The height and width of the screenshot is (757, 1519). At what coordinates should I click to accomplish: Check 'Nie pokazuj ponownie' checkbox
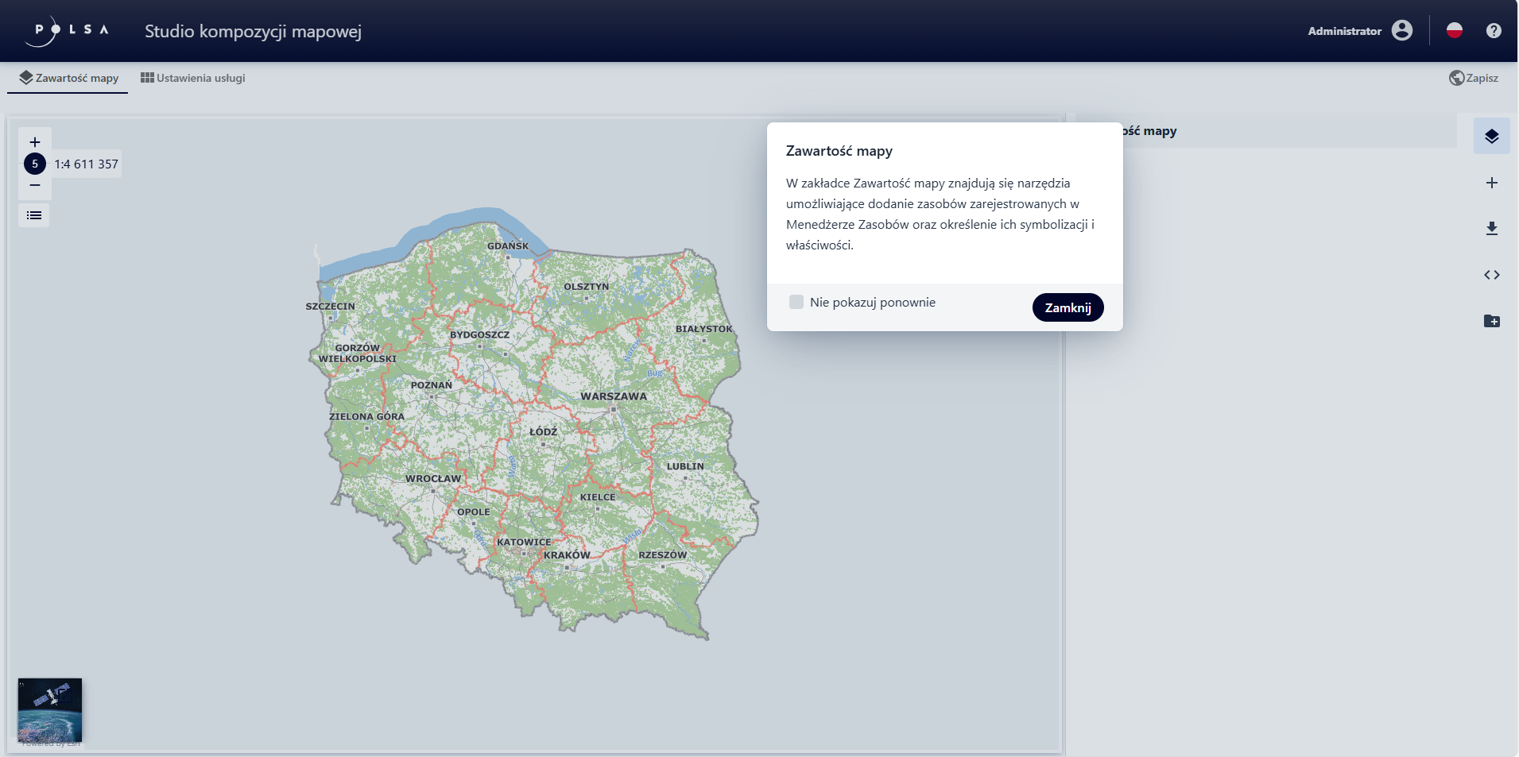796,302
